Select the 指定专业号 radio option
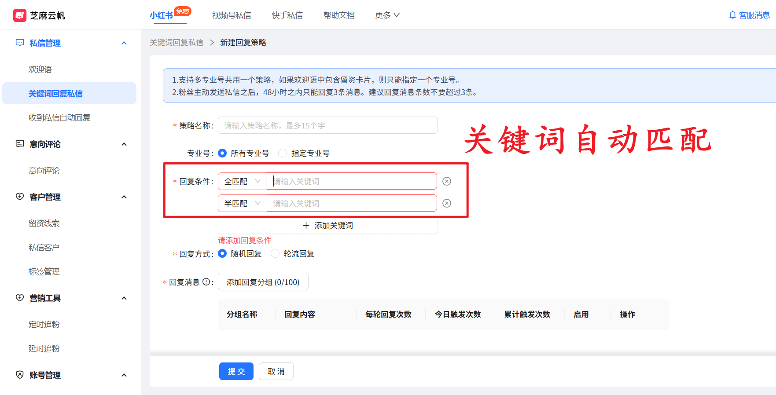Viewport: 776px width, 395px height. click(x=283, y=153)
